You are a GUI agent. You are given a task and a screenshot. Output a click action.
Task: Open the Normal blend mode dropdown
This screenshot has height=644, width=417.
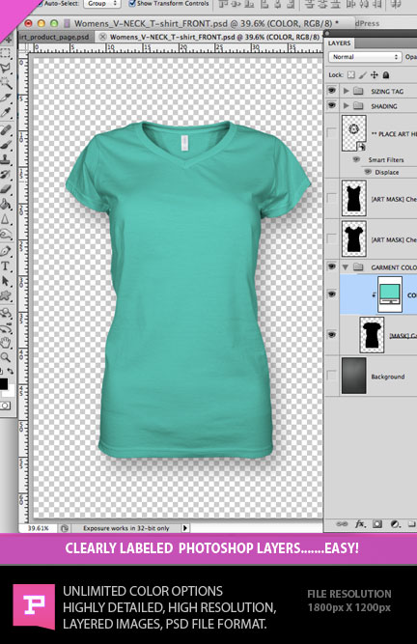365,57
